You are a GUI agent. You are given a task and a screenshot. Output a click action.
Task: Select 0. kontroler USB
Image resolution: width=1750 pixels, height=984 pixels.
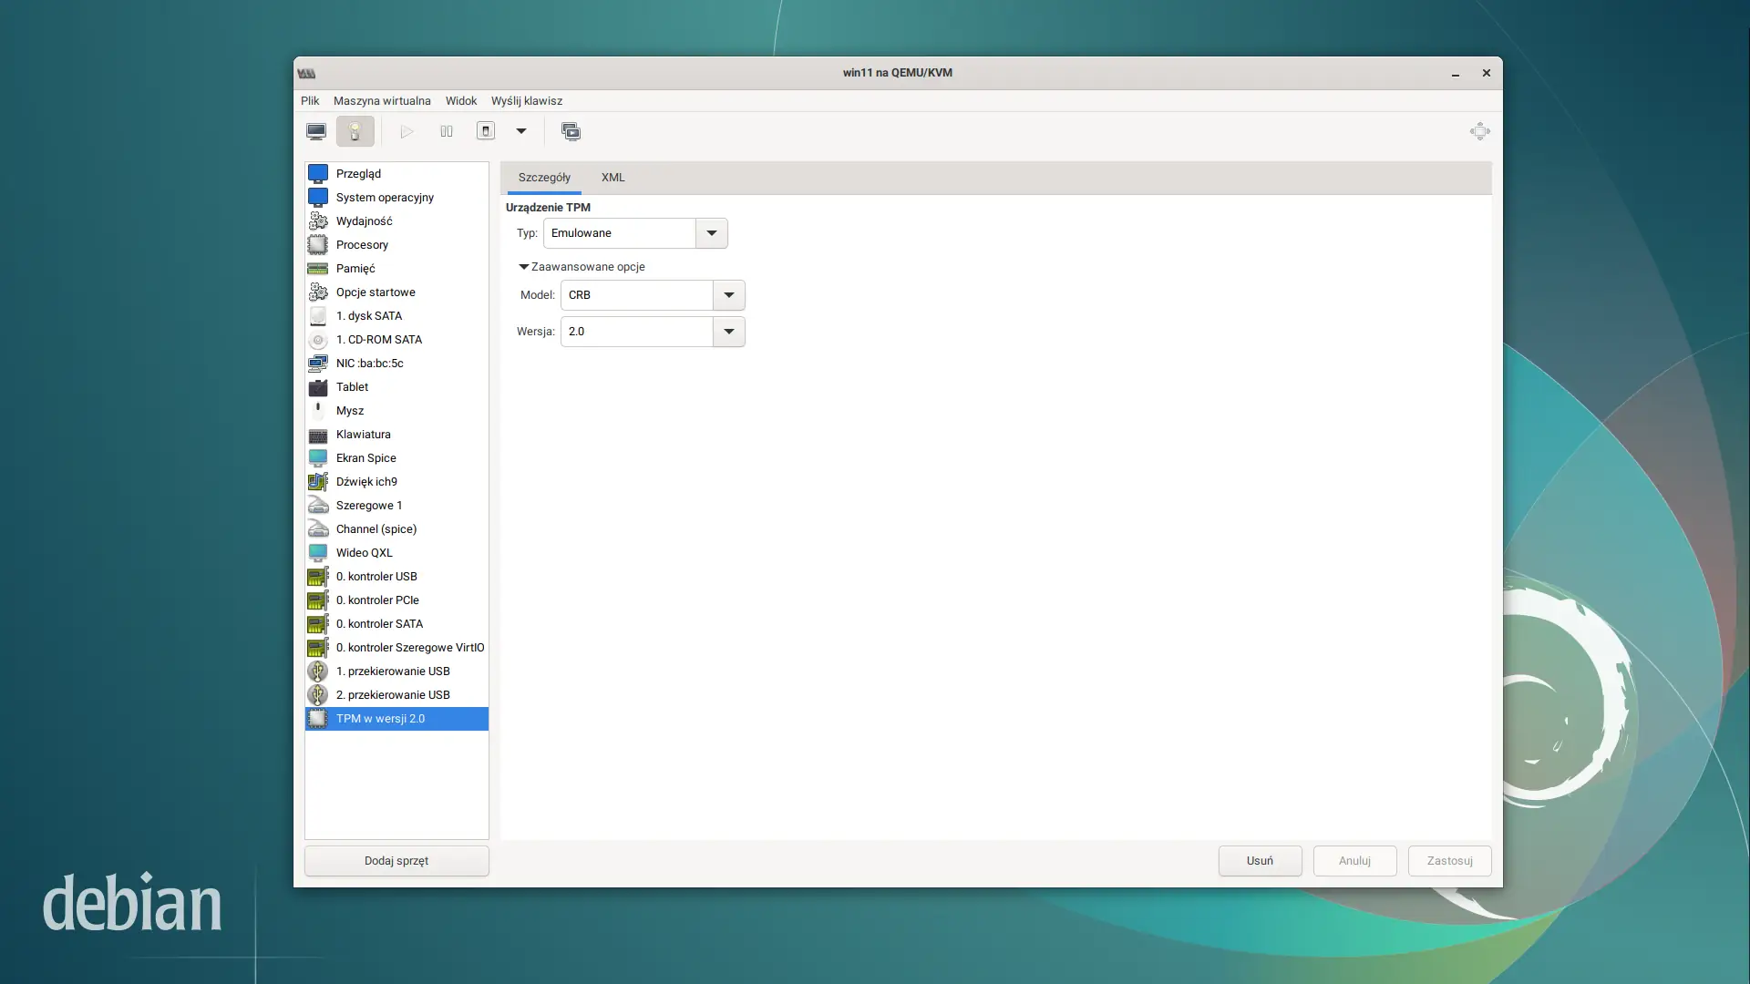[x=396, y=576]
